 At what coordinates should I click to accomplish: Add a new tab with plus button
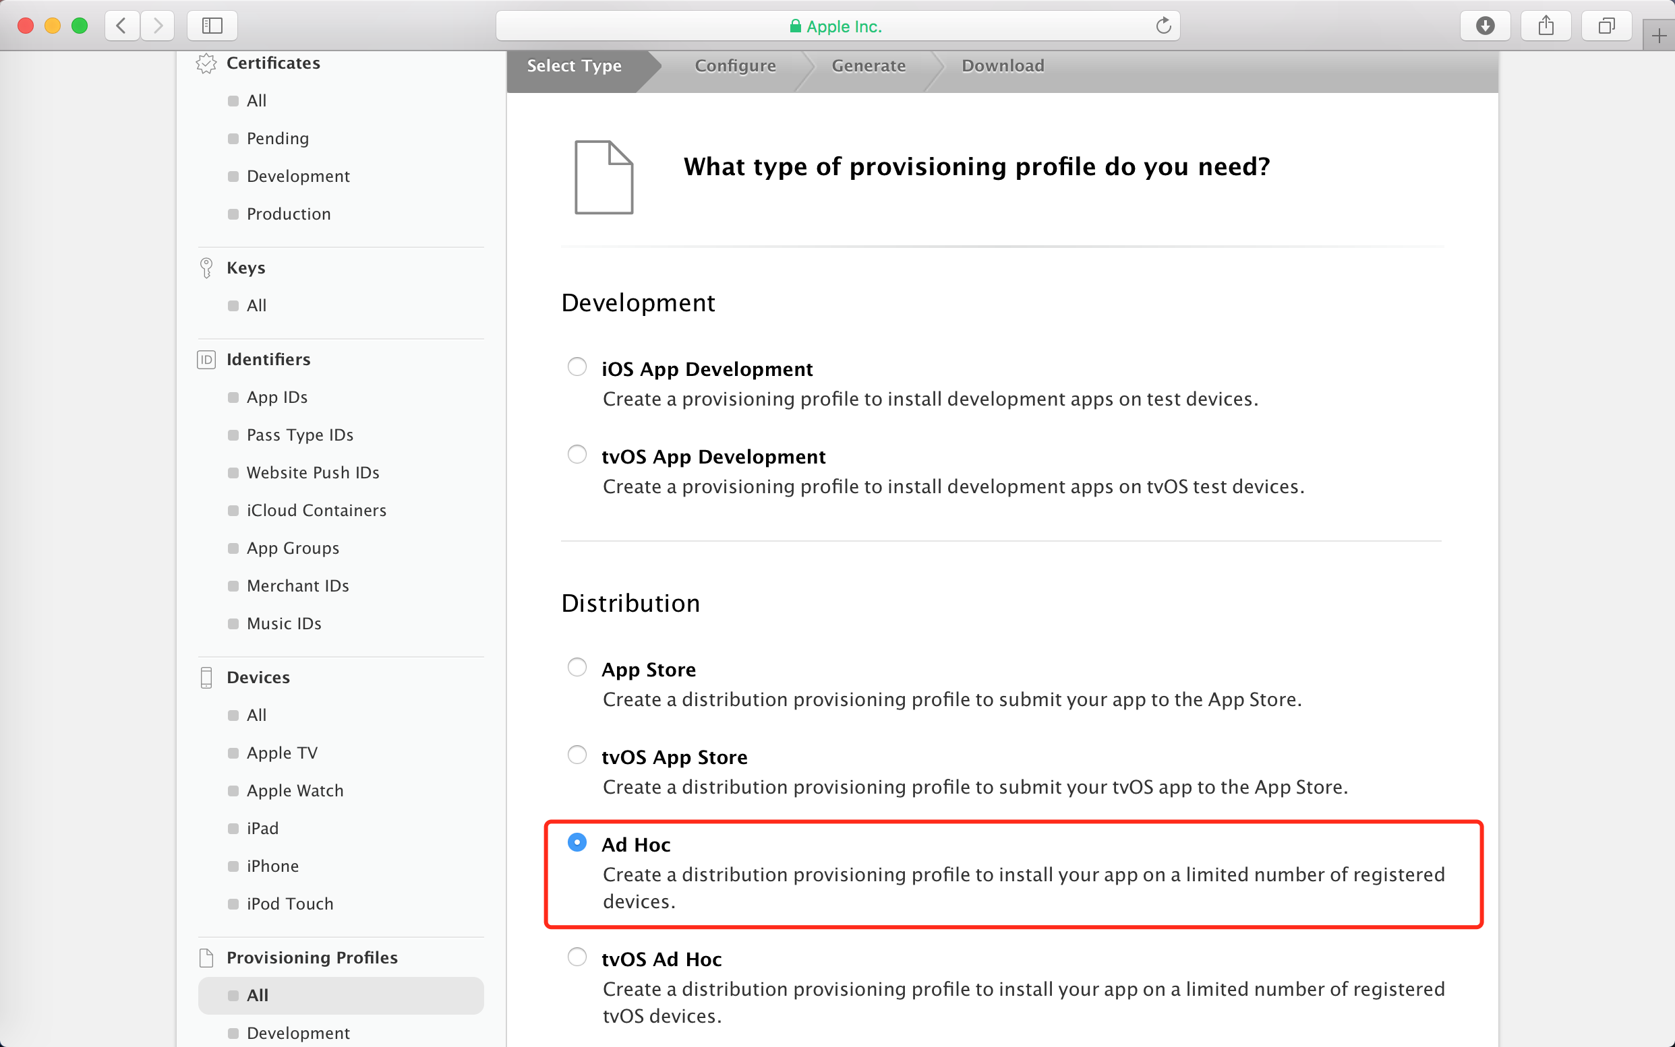tap(1659, 36)
